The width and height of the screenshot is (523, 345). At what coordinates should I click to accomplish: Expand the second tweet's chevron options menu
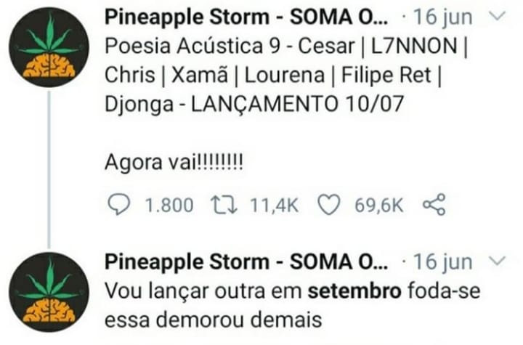pyautogui.click(x=498, y=260)
